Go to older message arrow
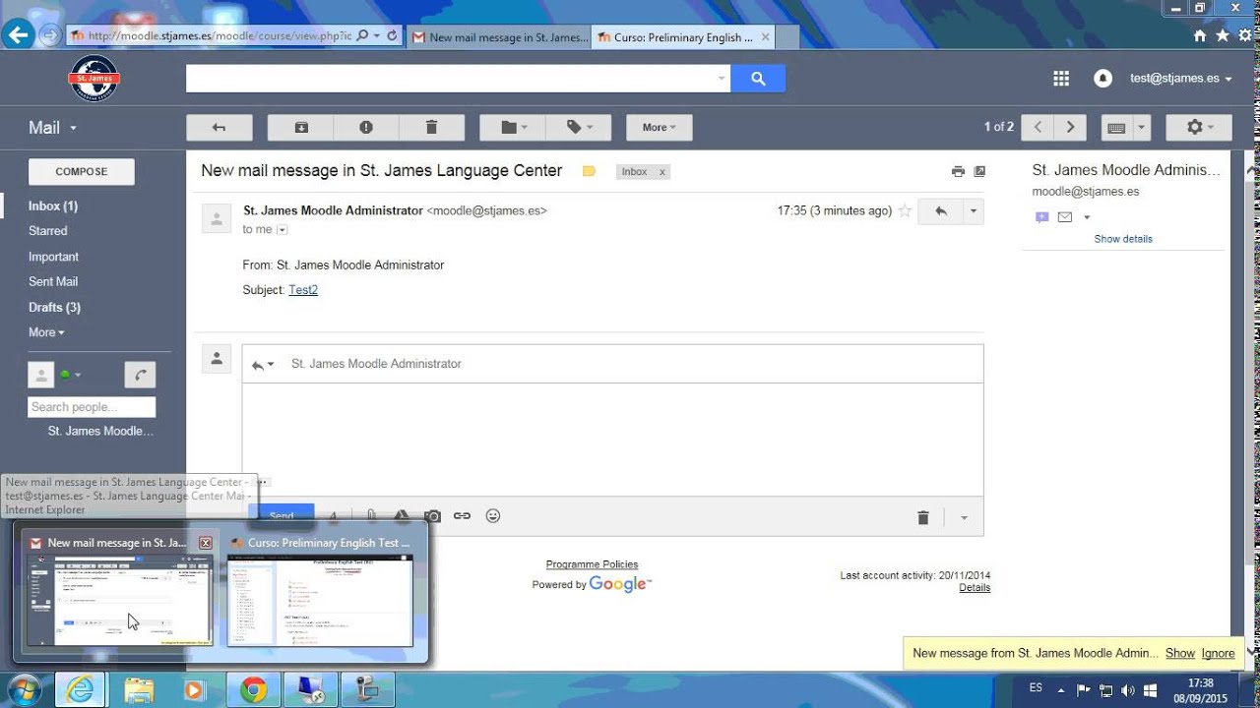Viewport: 1260px width, 708px height. (1070, 127)
